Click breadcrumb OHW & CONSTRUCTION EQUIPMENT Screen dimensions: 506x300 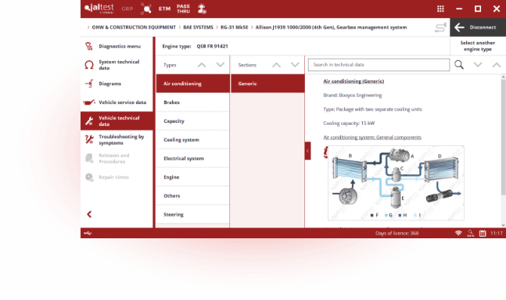134,27
